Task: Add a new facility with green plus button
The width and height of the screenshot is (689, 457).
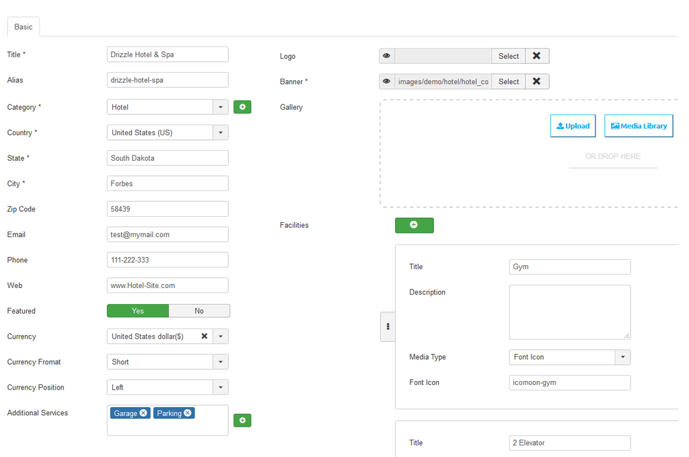Action: (x=414, y=225)
